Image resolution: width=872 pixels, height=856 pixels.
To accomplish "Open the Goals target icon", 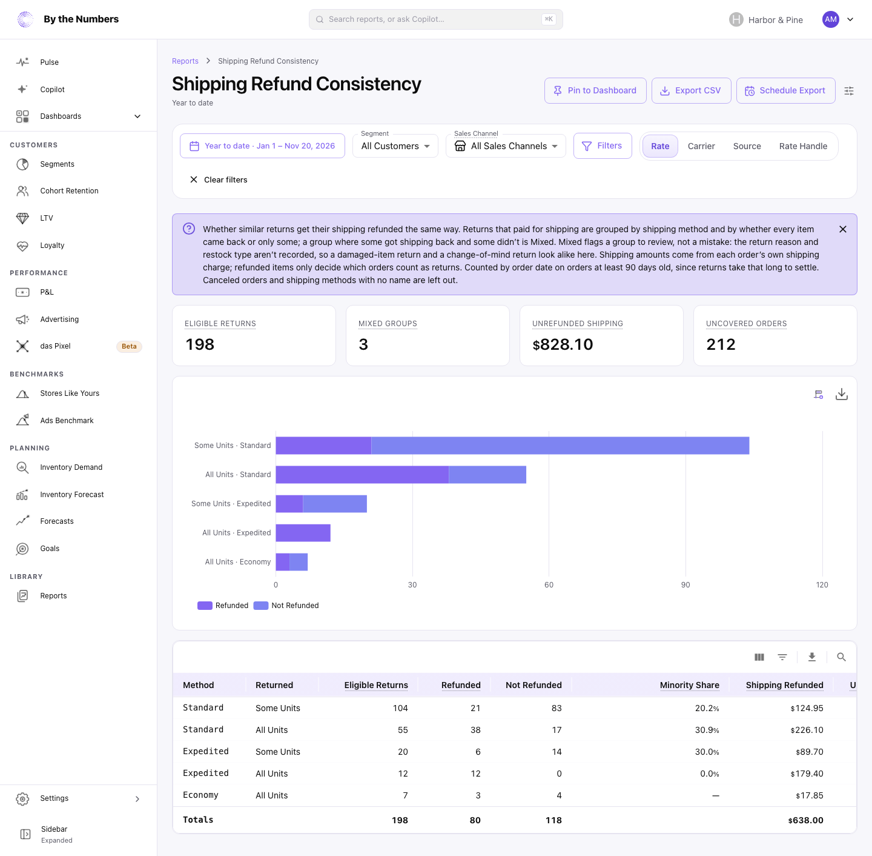I will 22,549.
